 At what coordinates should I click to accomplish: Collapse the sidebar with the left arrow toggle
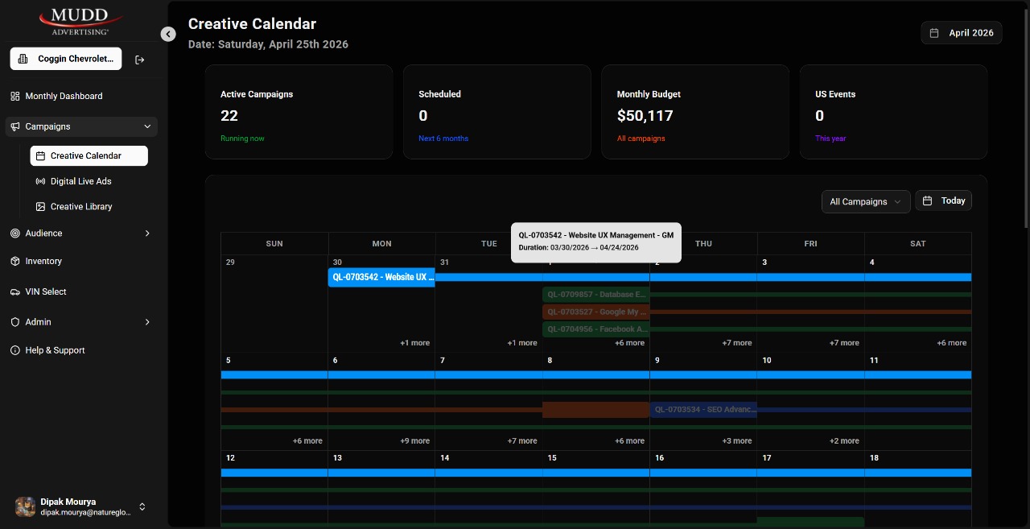167,34
